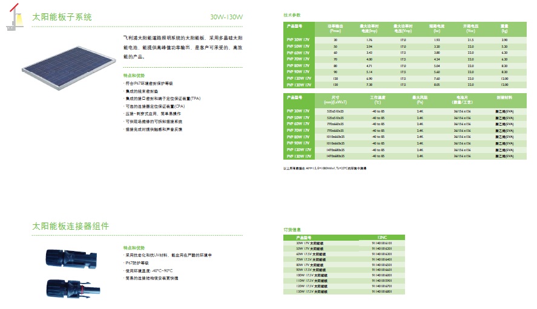Image resolution: width=537 pixels, height=309 pixels.
Task: Click the 特点和优势 label in the connector section
Action: point(134,248)
